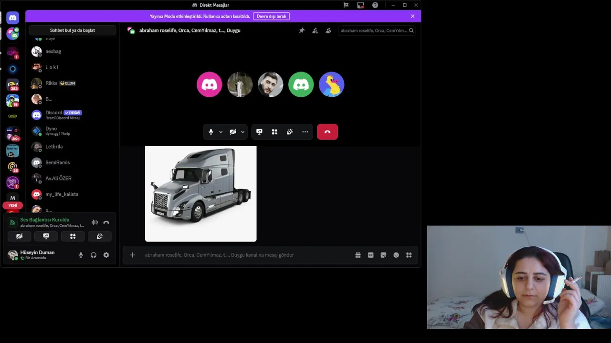Open pinned messages with the pin icon

click(302, 30)
